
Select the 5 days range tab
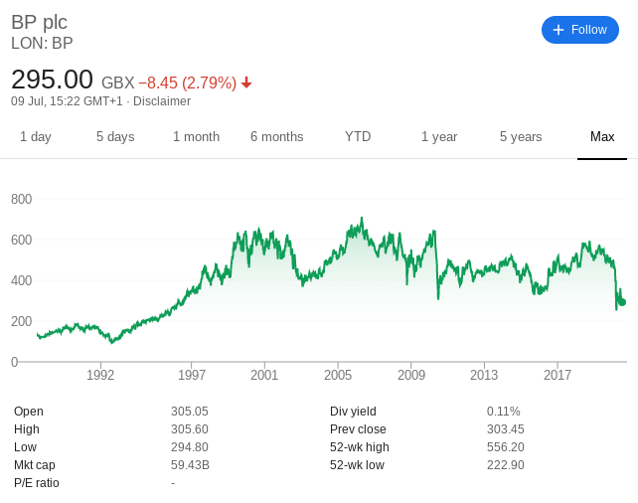(115, 137)
